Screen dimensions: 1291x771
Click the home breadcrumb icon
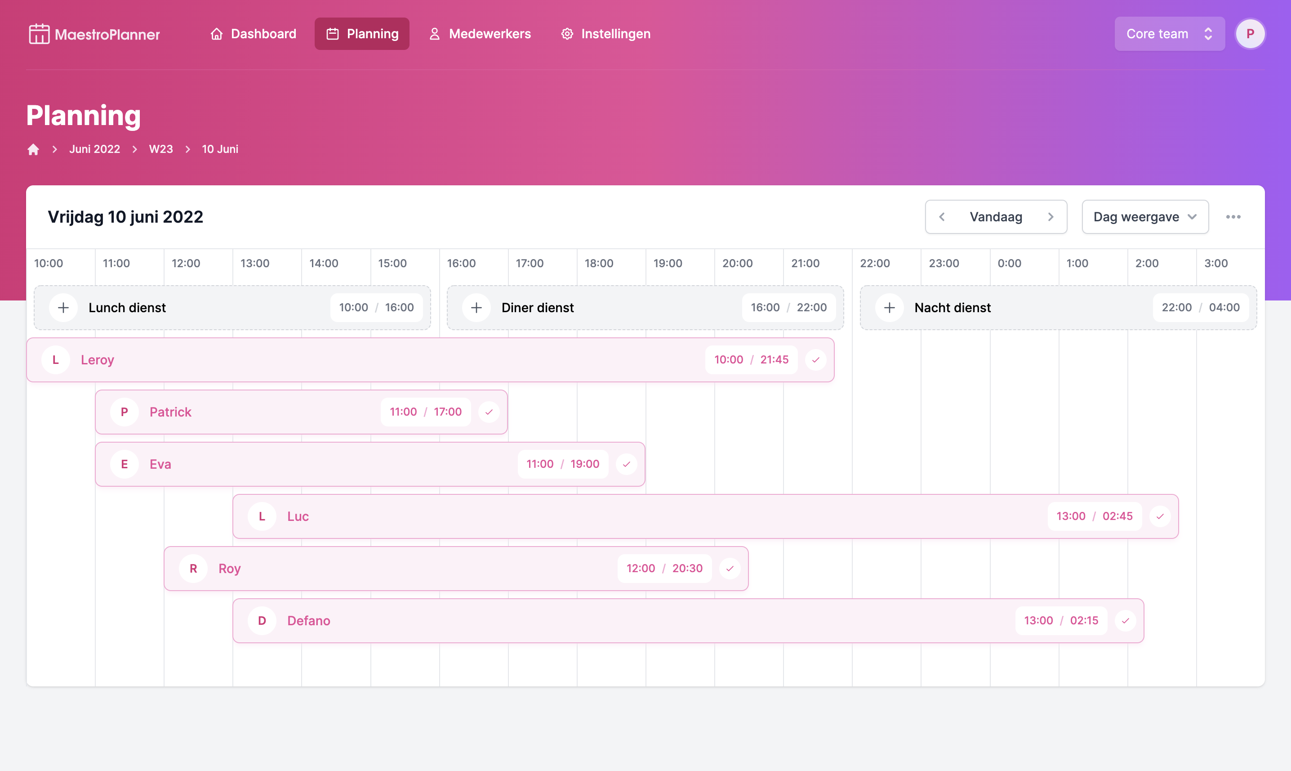[33, 150]
